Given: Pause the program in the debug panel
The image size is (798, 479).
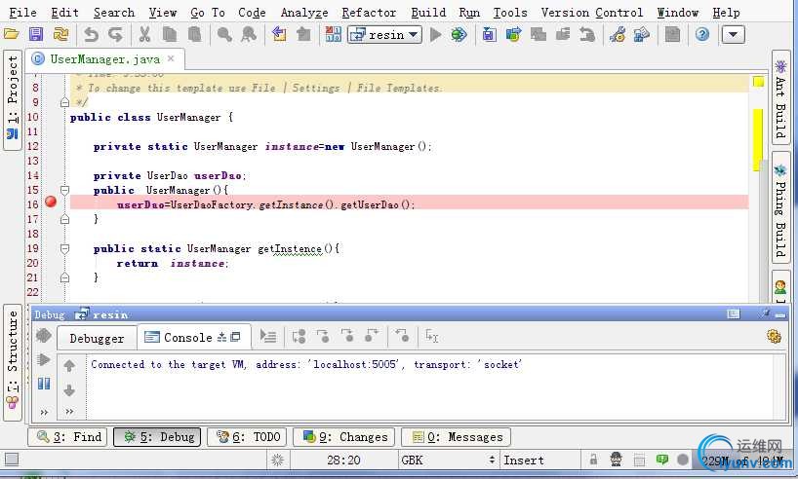Looking at the screenshot, I should click(x=44, y=383).
